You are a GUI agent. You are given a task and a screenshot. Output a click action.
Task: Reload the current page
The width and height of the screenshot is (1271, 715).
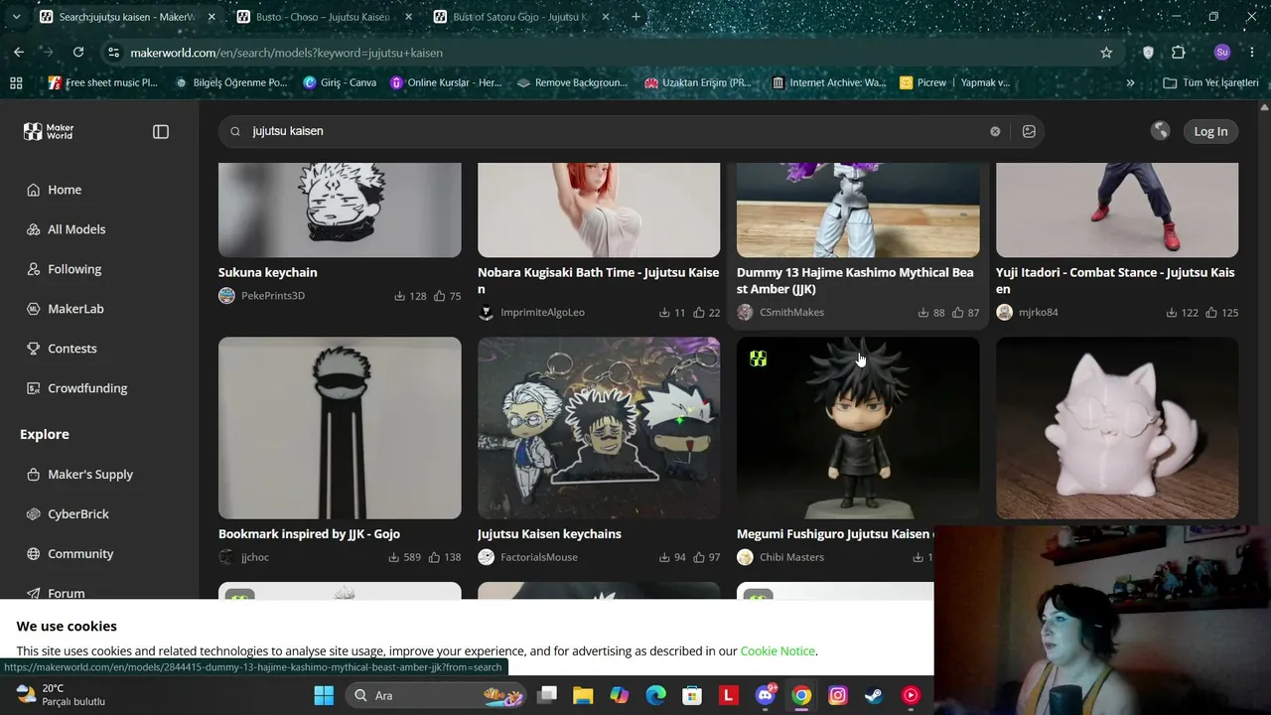(78, 53)
